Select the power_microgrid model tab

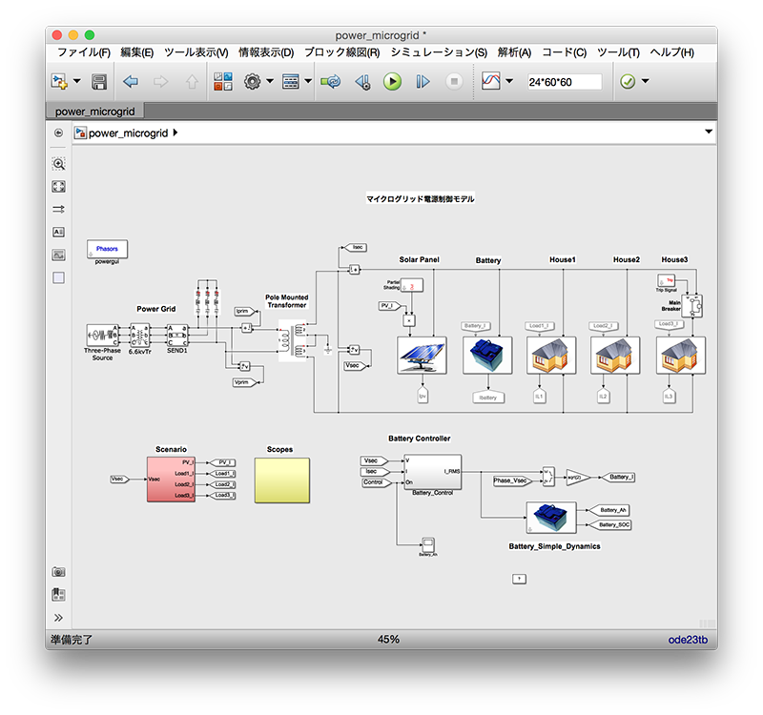[95, 112]
